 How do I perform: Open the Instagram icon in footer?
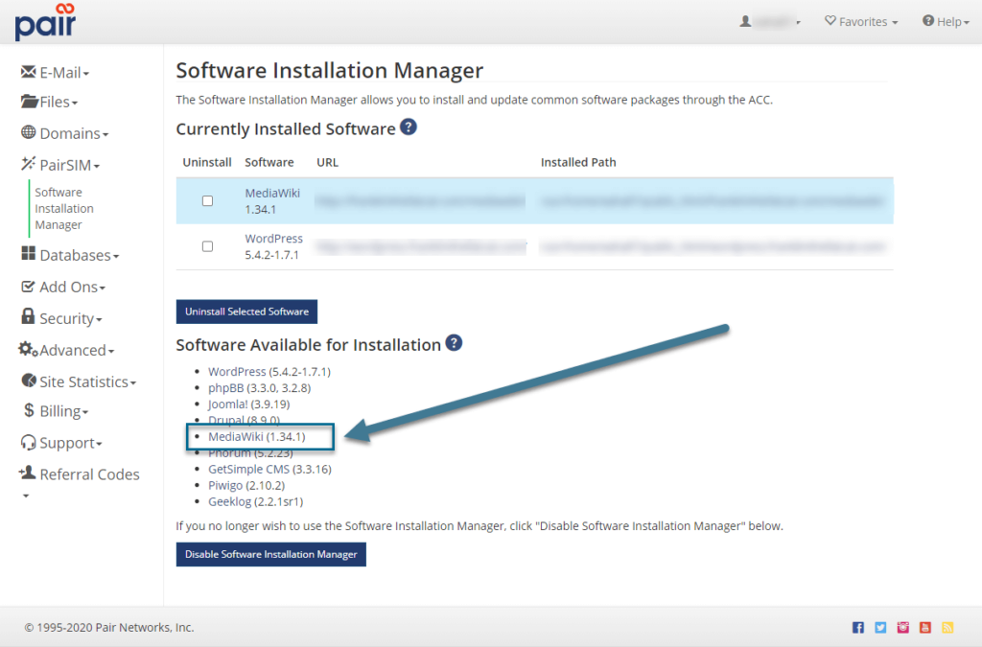pyautogui.click(x=902, y=628)
